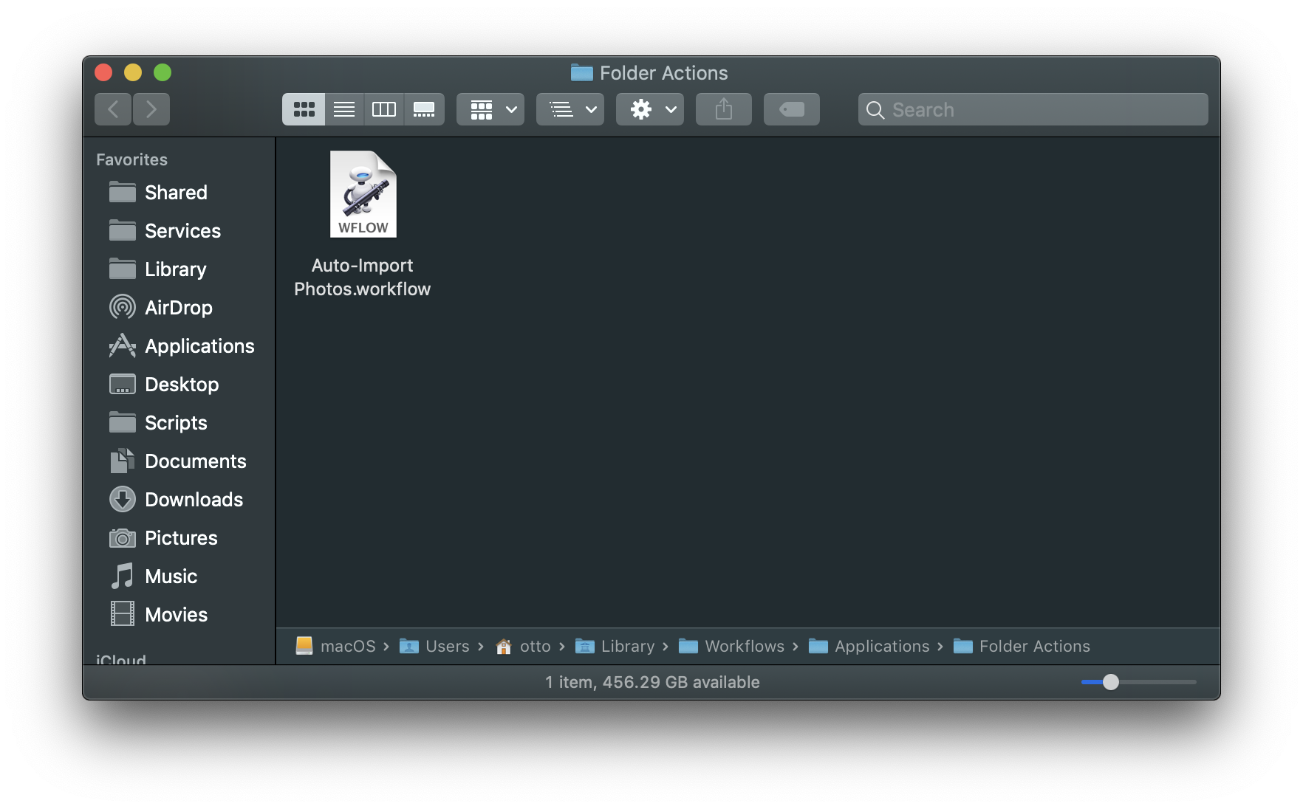Select the icon view button
This screenshot has width=1303, height=809.
click(x=303, y=109)
